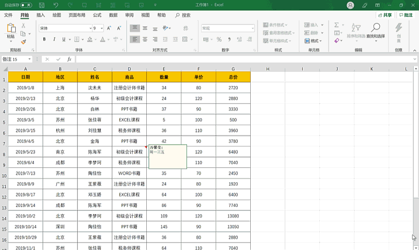Toggle Italic formatting
This screenshot has width=419, height=250.
[x=53, y=39]
